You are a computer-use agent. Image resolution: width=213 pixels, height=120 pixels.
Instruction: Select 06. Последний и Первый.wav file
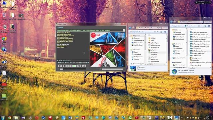tap(200, 44)
